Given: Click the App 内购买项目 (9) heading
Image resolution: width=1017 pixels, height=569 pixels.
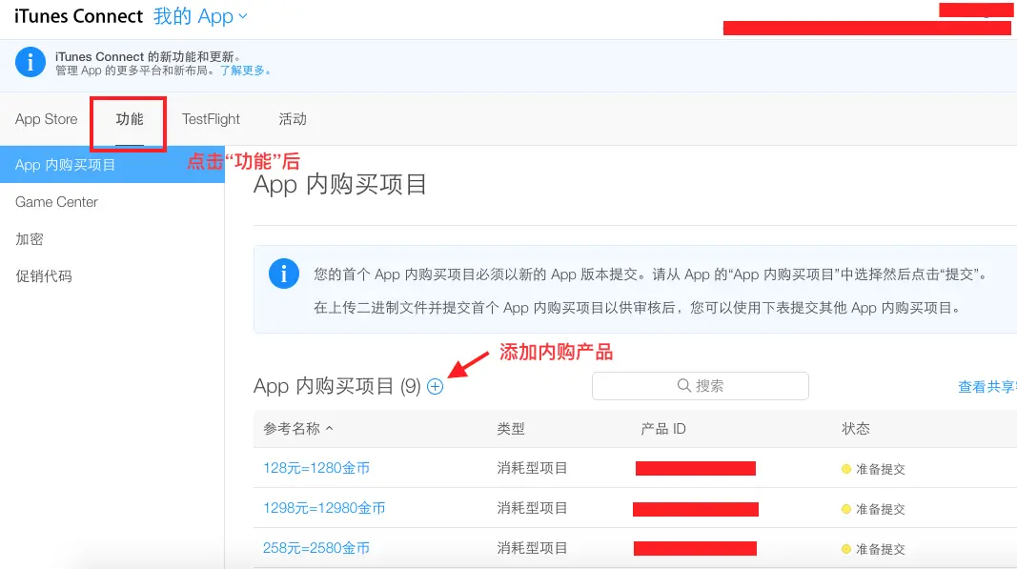Looking at the screenshot, I should [x=336, y=387].
